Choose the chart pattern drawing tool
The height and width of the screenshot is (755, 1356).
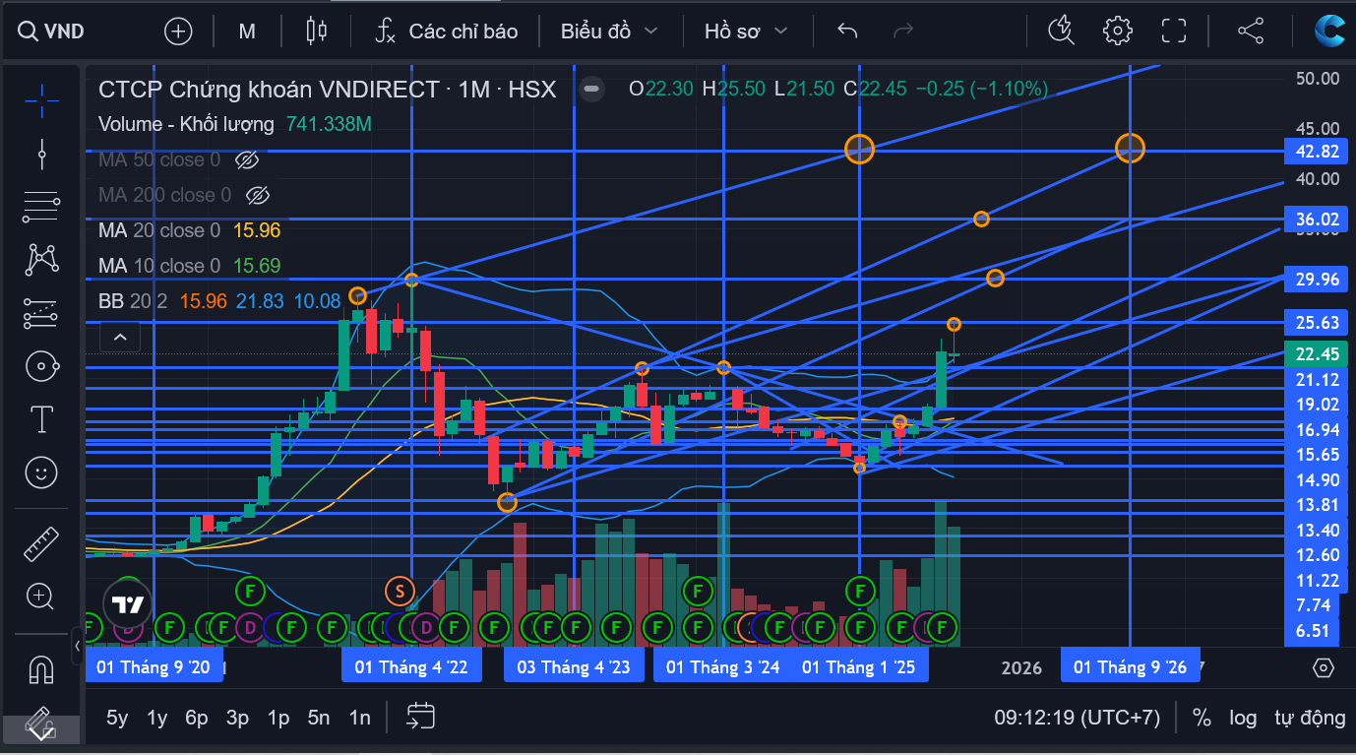click(41, 260)
